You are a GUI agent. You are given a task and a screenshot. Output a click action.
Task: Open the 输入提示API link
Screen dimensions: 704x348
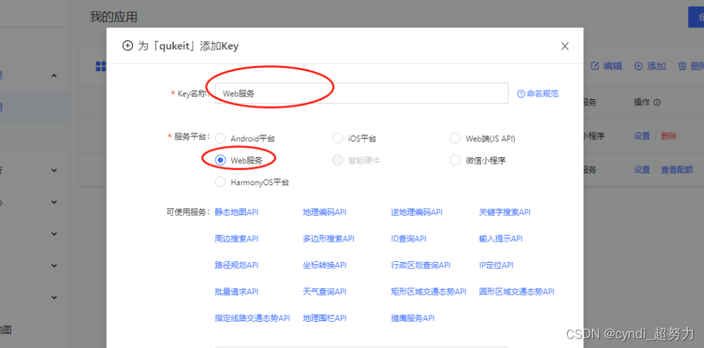click(501, 238)
